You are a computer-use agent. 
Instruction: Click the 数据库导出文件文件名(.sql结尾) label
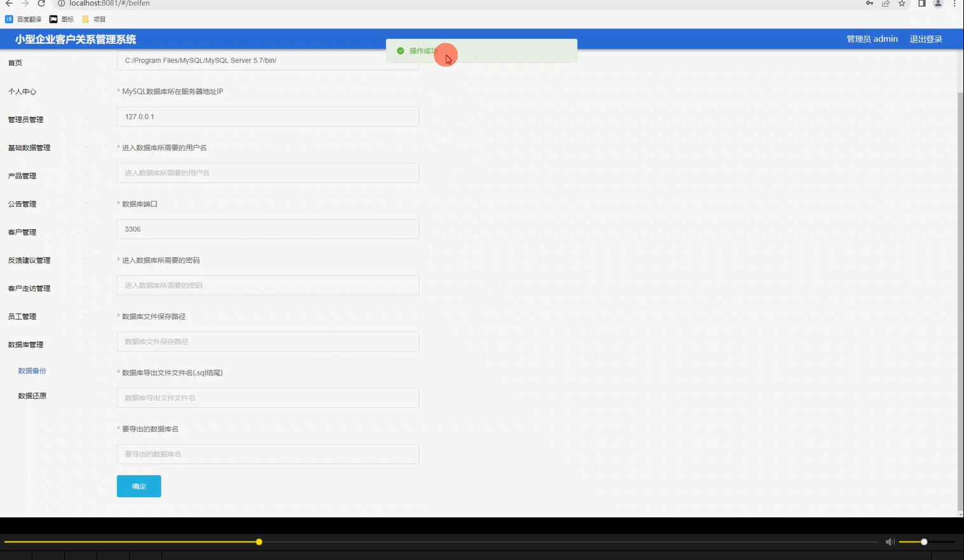point(172,373)
